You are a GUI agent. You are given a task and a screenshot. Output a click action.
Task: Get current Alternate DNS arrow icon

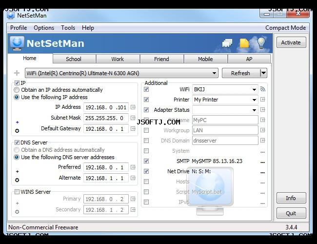click(x=133, y=178)
